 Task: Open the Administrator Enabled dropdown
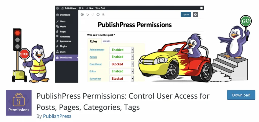pos(122,50)
